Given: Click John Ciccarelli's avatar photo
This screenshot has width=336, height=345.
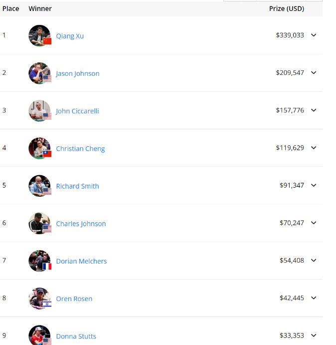Looking at the screenshot, I should click(x=39, y=110).
